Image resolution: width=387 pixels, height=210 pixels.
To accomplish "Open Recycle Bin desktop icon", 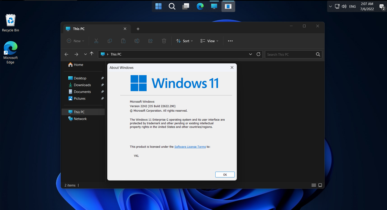I will pos(11,23).
